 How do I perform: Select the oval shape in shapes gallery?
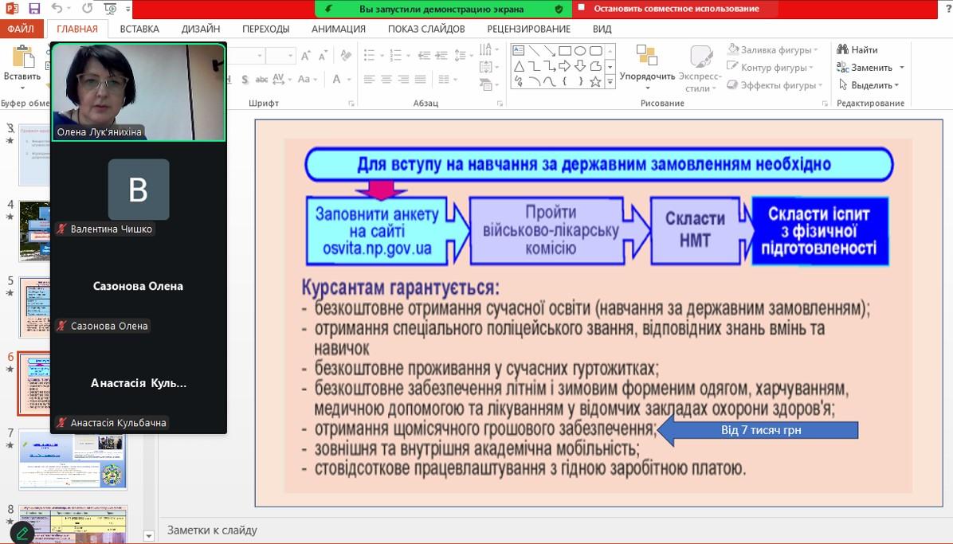(580, 51)
